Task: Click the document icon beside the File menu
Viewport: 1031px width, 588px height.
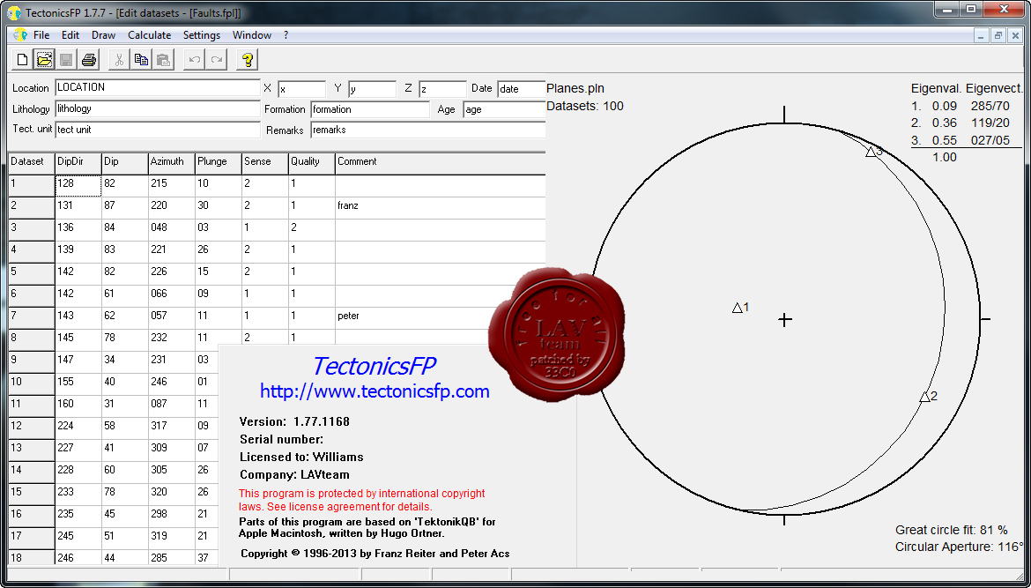Action: click(x=20, y=35)
